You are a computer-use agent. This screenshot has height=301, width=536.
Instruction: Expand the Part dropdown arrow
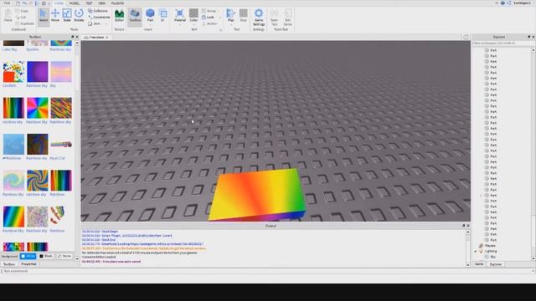tap(150, 24)
